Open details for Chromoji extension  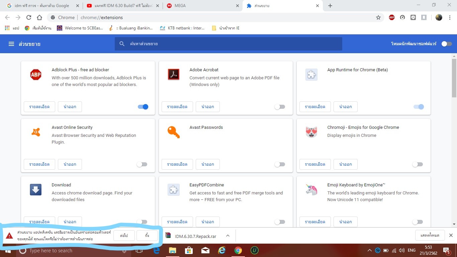tap(315, 164)
